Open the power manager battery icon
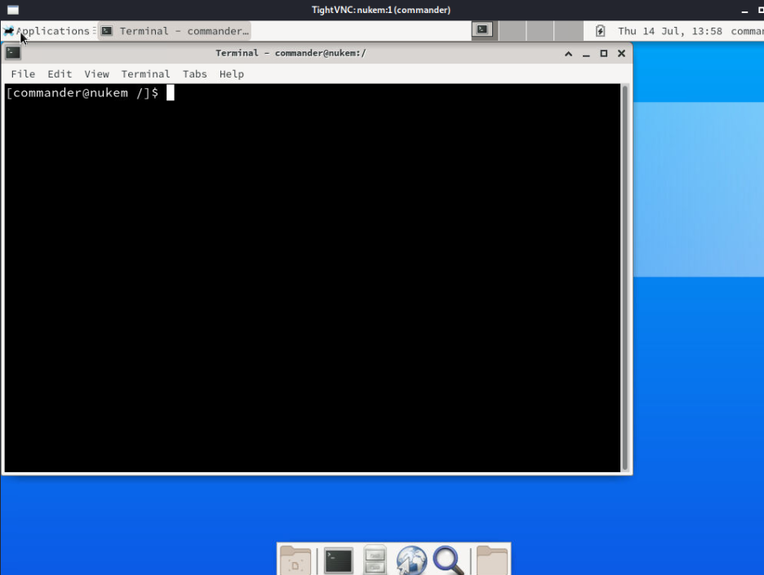 click(x=600, y=31)
